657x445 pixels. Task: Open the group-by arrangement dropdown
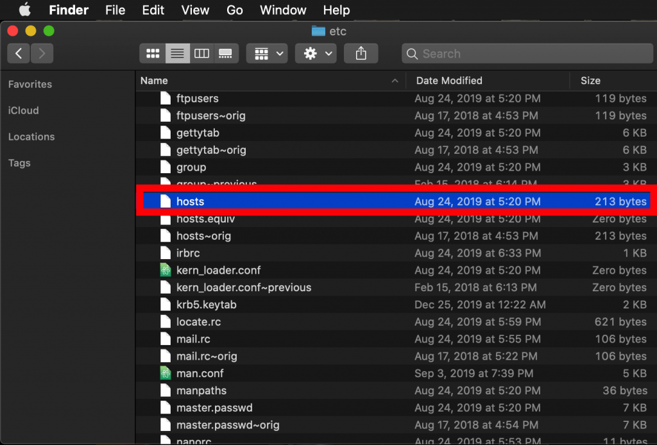[267, 53]
